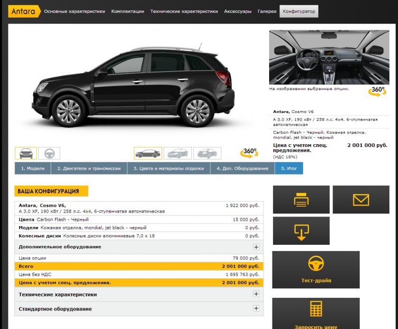Screen dimensions: 398x329
Task: Expand Стандартное оборудование plus icon
Action: point(256,309)
